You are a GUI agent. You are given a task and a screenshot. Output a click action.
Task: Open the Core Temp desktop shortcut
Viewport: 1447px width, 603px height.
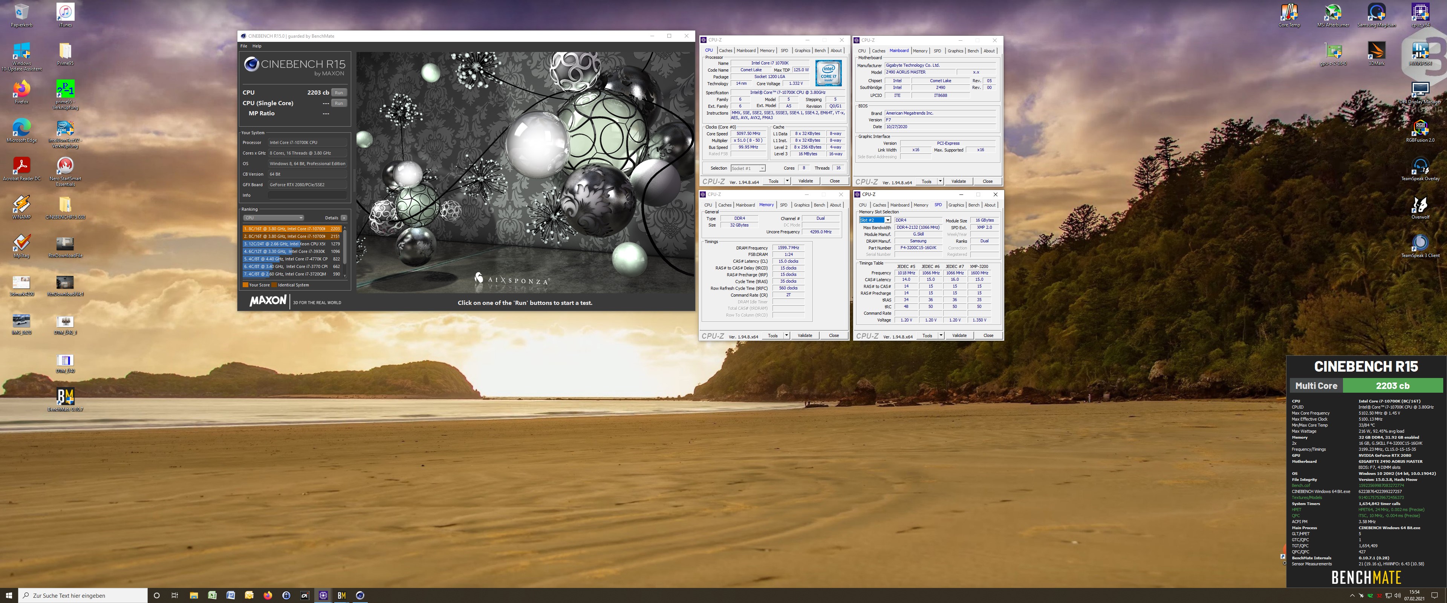[1289, 15]
